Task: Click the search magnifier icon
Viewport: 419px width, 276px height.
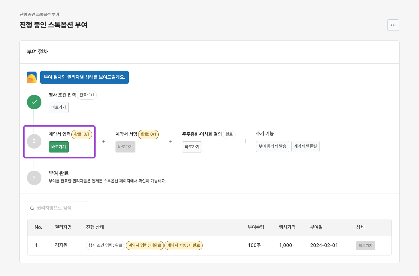Action: pyautogui.click(x=32, y=208)
